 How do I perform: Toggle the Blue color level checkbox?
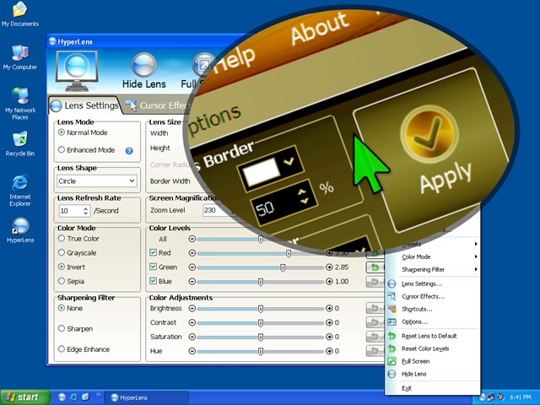pyautogui.click(x=154, y=281)
